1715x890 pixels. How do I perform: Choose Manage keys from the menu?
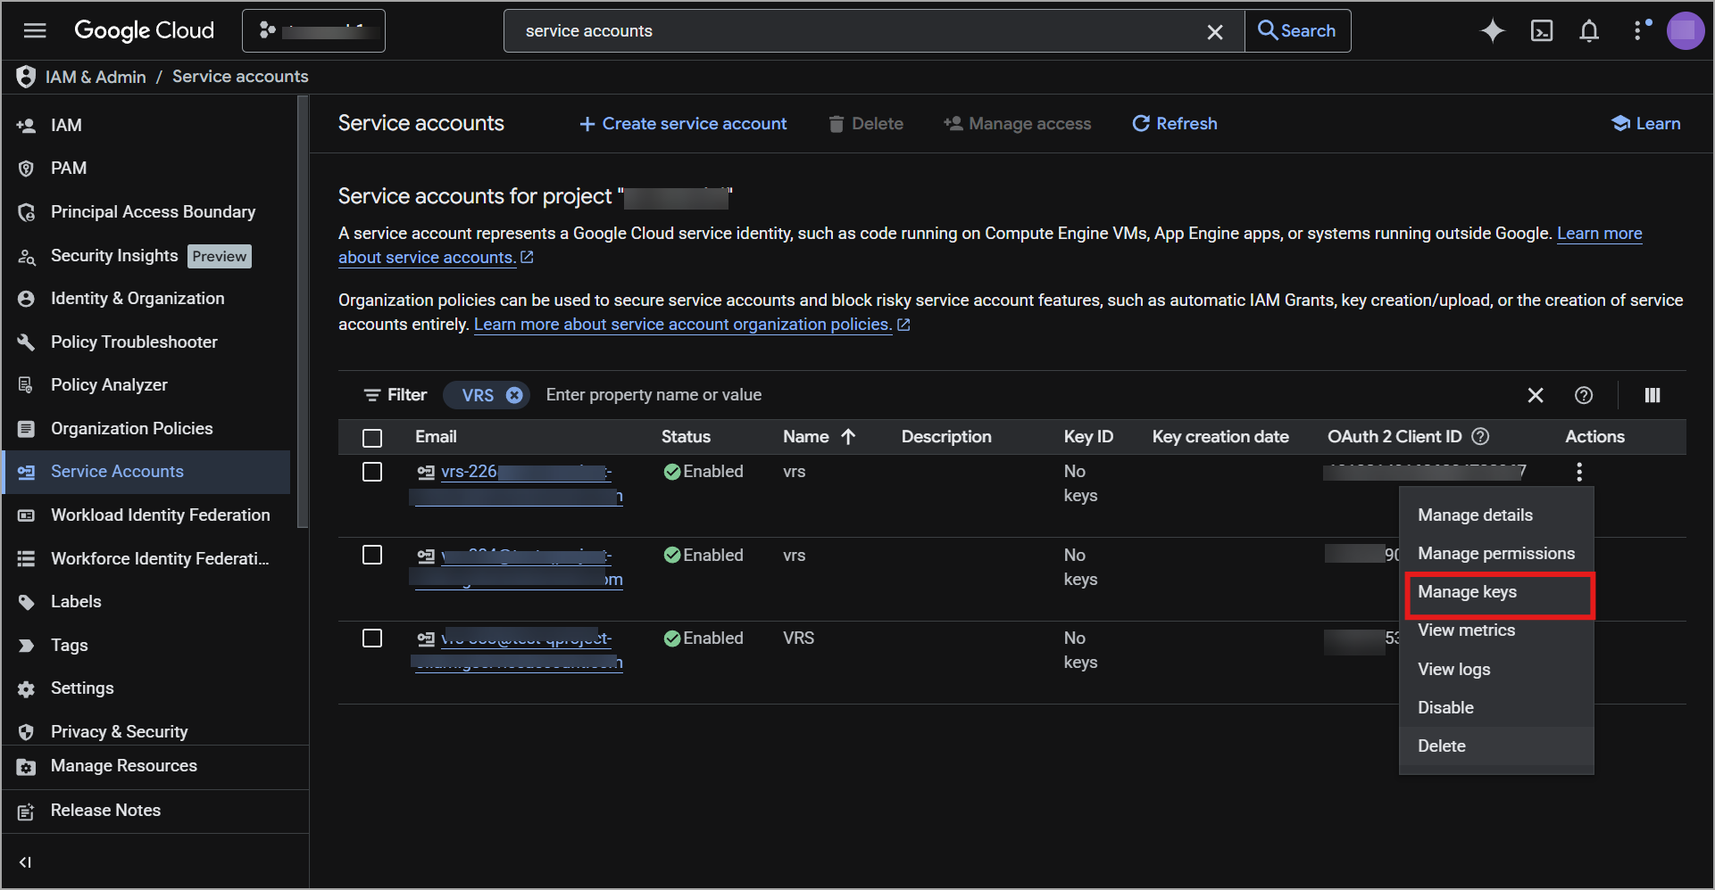point(1467,592)
